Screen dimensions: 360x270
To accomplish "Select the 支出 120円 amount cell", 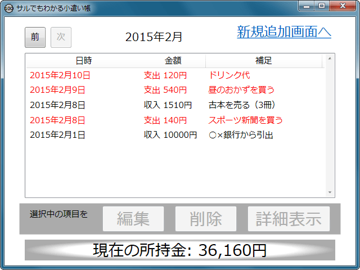I will pos(165,75).
